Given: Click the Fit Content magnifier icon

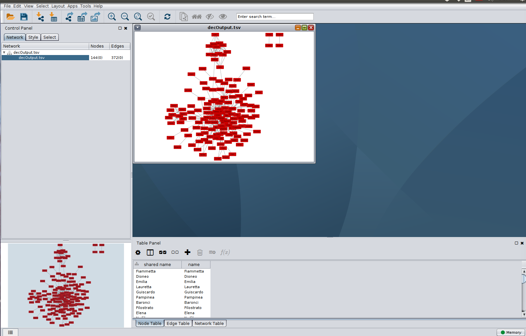Looking at the screenshot, I should point(138,16).
